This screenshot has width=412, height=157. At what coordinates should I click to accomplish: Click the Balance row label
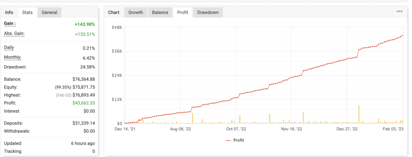13,79
